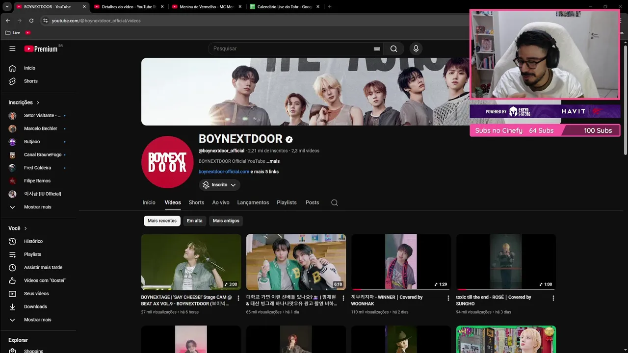Select Mais recentes filter chip

coord(162,221)
